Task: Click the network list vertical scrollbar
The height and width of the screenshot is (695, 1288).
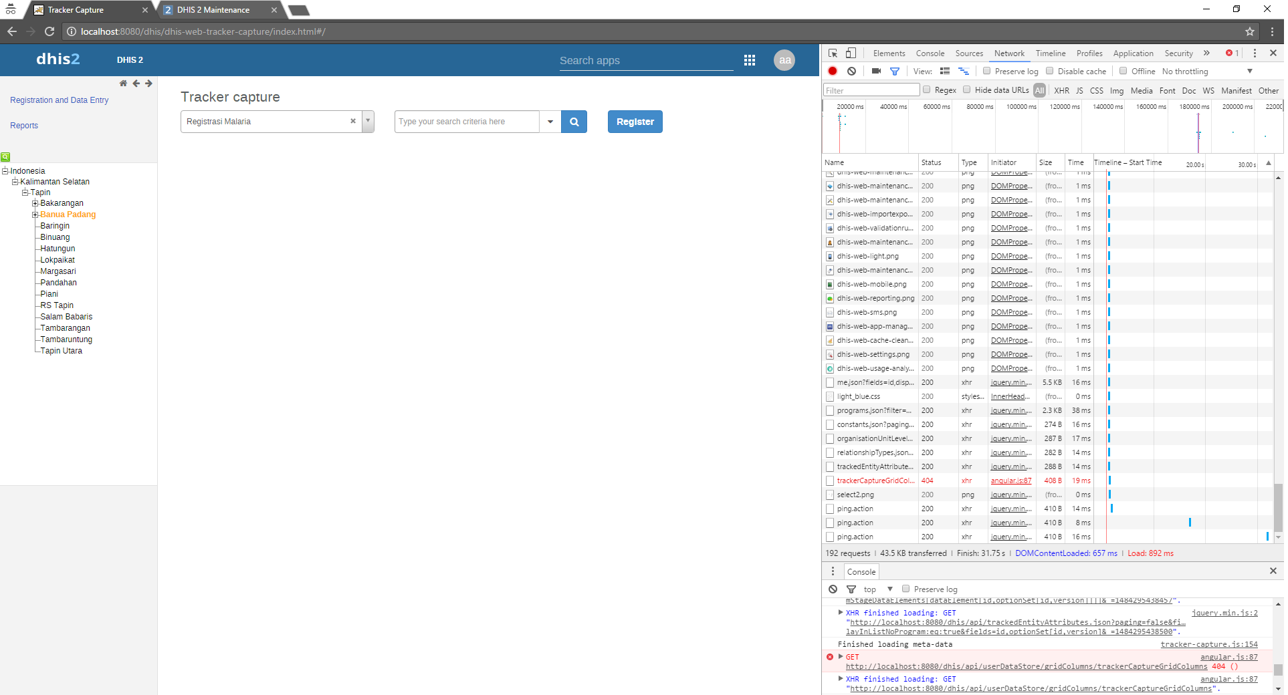Action: pos(1278,508)
